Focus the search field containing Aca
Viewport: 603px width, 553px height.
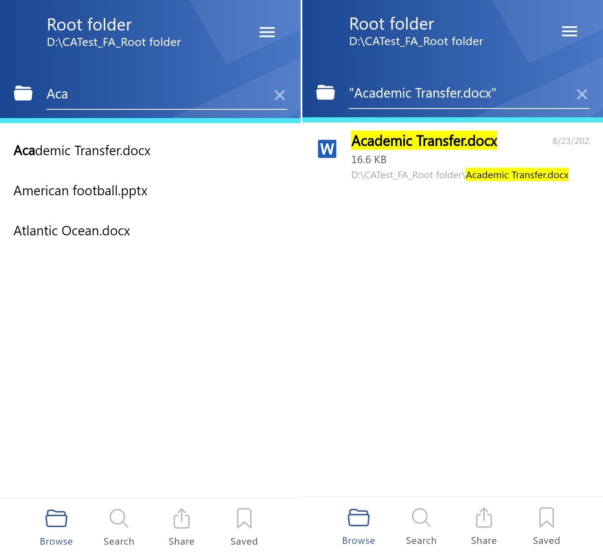click(x=159, y=94)
